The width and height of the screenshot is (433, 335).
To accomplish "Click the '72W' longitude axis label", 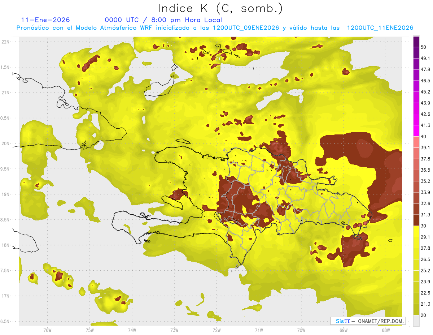I will 216,330.
